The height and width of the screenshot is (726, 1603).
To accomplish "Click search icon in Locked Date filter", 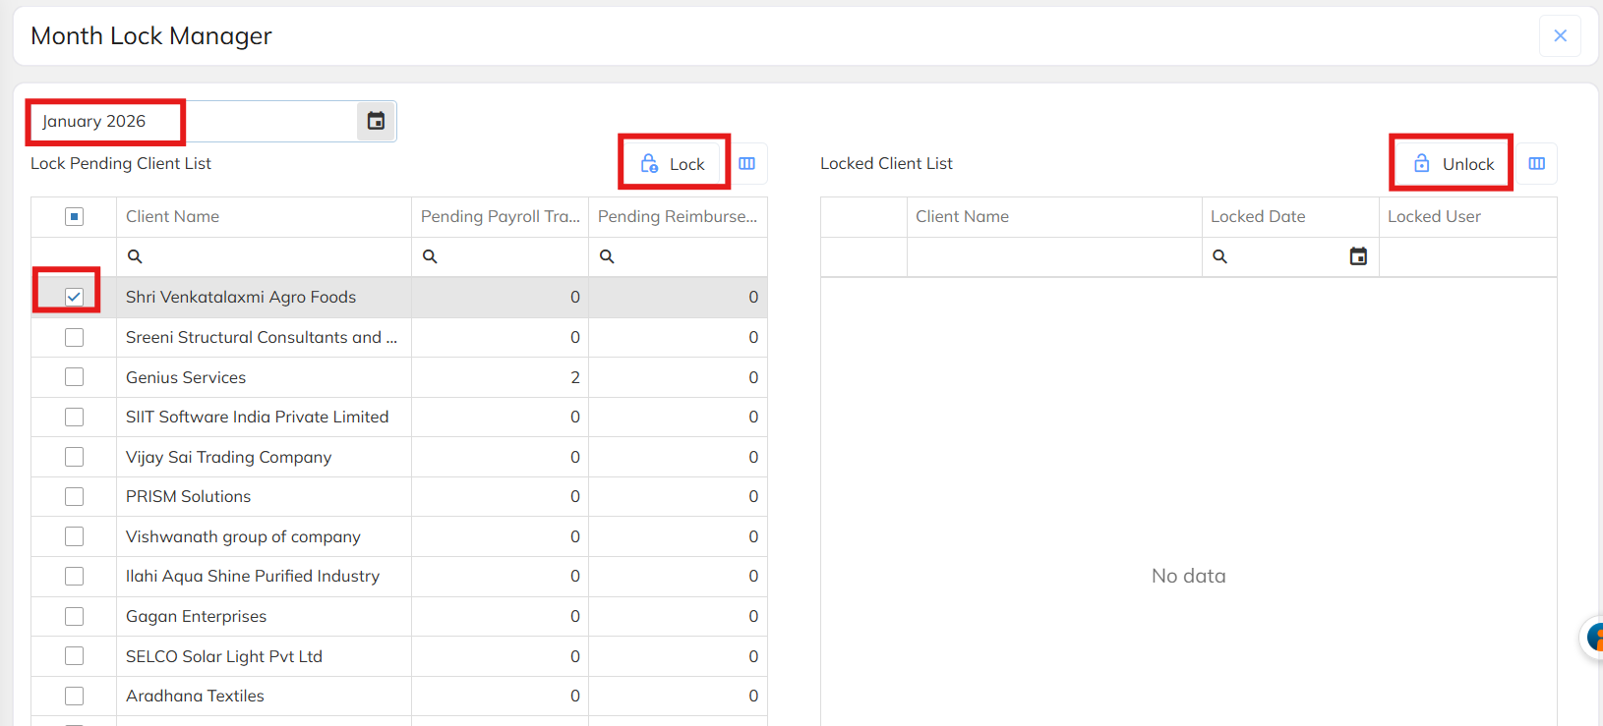I will (x=1219, y=256).
